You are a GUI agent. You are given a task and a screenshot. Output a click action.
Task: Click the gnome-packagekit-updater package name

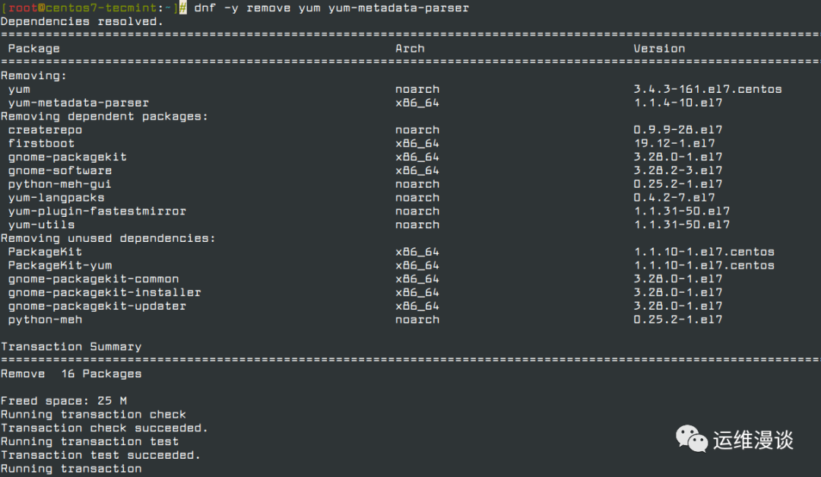pyautogui.click(x=97, y=307)
